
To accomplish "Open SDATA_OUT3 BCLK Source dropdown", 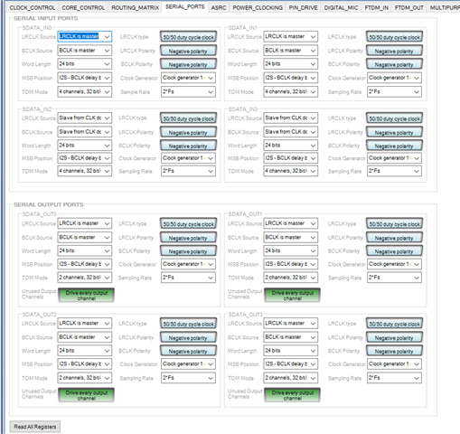I will (291, 337).
